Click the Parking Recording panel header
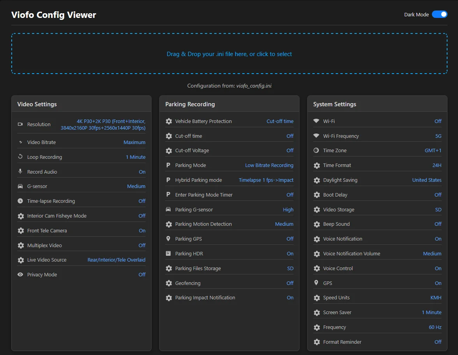 click(229, 104)
